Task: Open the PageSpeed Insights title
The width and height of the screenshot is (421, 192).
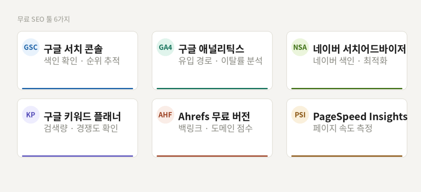Action: [360, 116]
